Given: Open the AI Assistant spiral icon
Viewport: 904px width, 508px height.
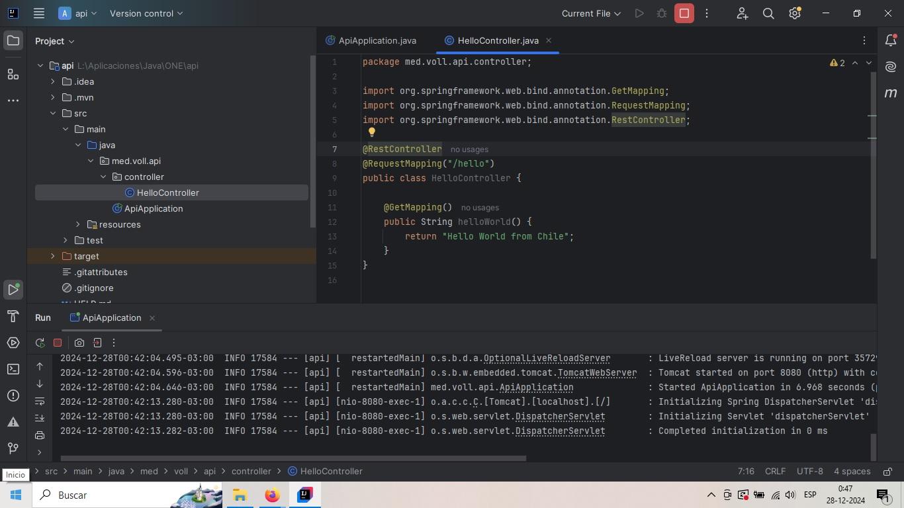Looking at the screenshot, I should coord(891,67).
